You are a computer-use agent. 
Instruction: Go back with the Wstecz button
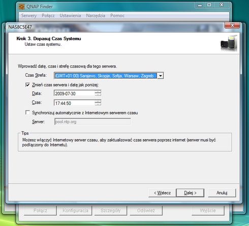pos(162,193)
